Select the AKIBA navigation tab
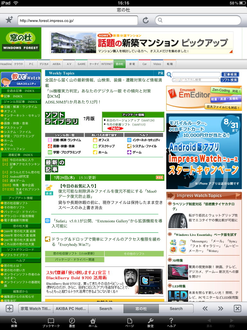247x330 pixels. pyautogui.click(x=56, y=64)
